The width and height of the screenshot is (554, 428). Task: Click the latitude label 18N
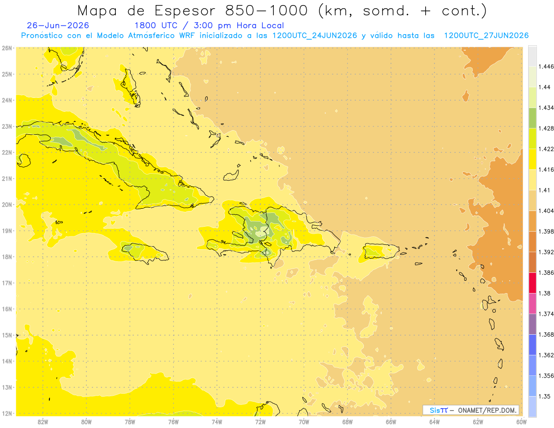pyautogui.click(x=7, y=257)
